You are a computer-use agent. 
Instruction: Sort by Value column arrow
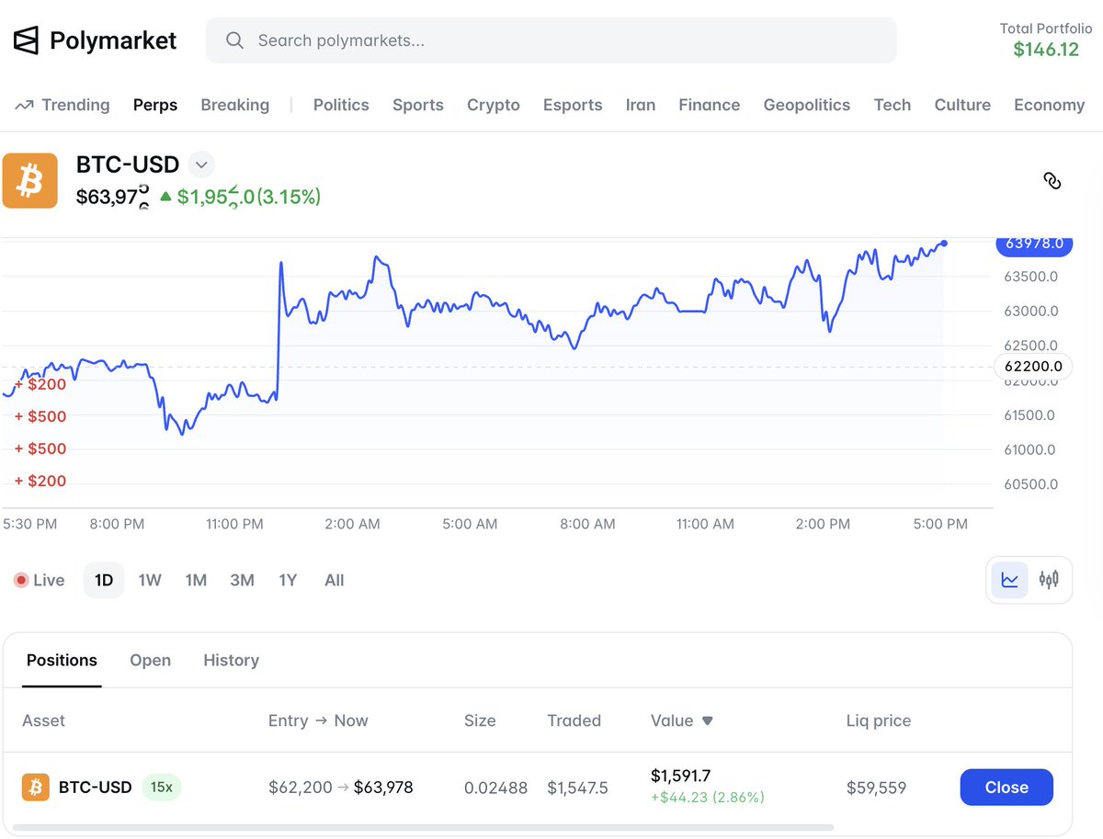point(707,721)
